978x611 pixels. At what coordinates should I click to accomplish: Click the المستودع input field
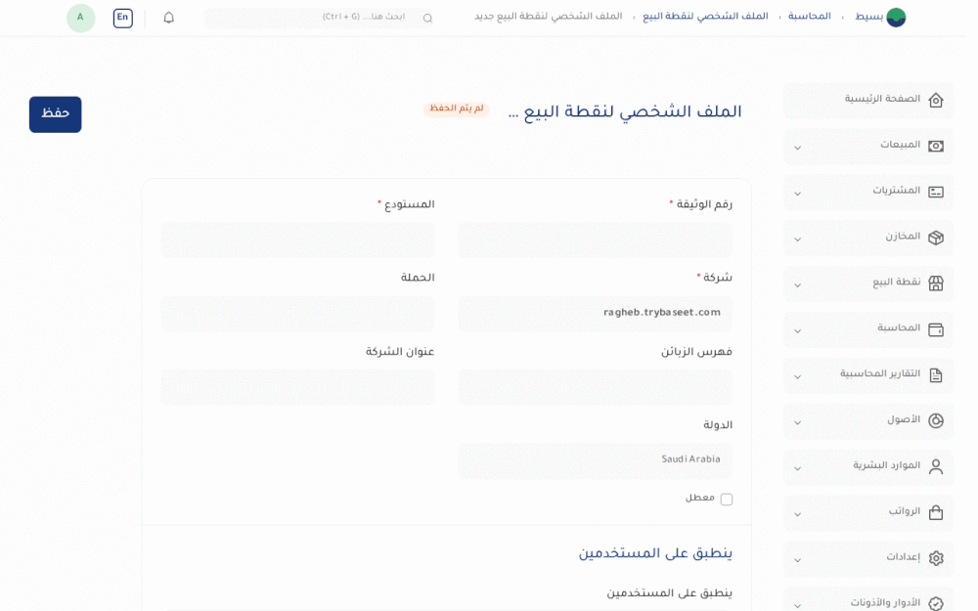[x=297, y=240]
